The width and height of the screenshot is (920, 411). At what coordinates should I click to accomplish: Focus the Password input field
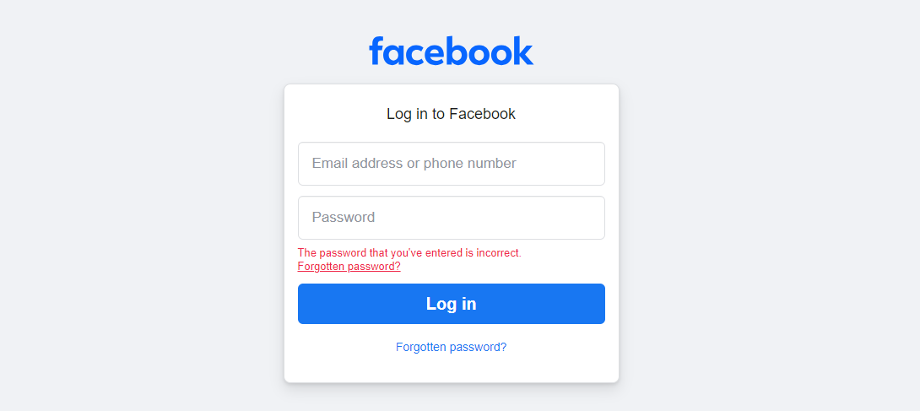tap(451, 218)
